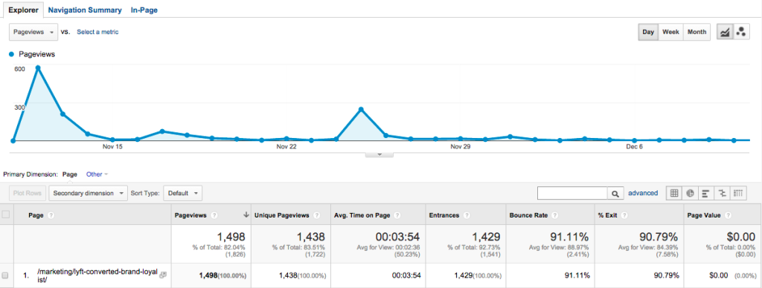Select the data table view icon
This screenshot has width=762, height=288.
(x=674, y=193)
